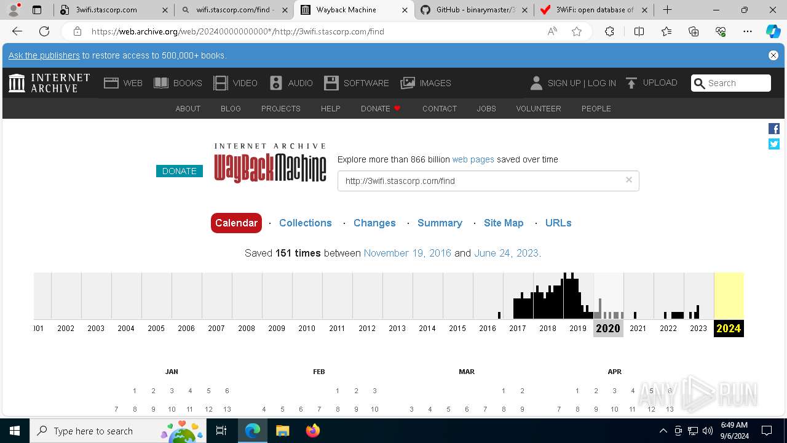Switch to 3WiFi open database tab
Viewport: 787px width, 443px height.
[595, 10]
